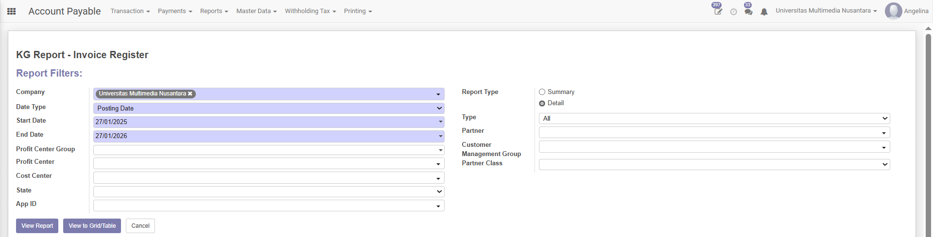This screenshot has width=933, height=237.
Task: Select the Summary report type
Action: tap(542, 92)
